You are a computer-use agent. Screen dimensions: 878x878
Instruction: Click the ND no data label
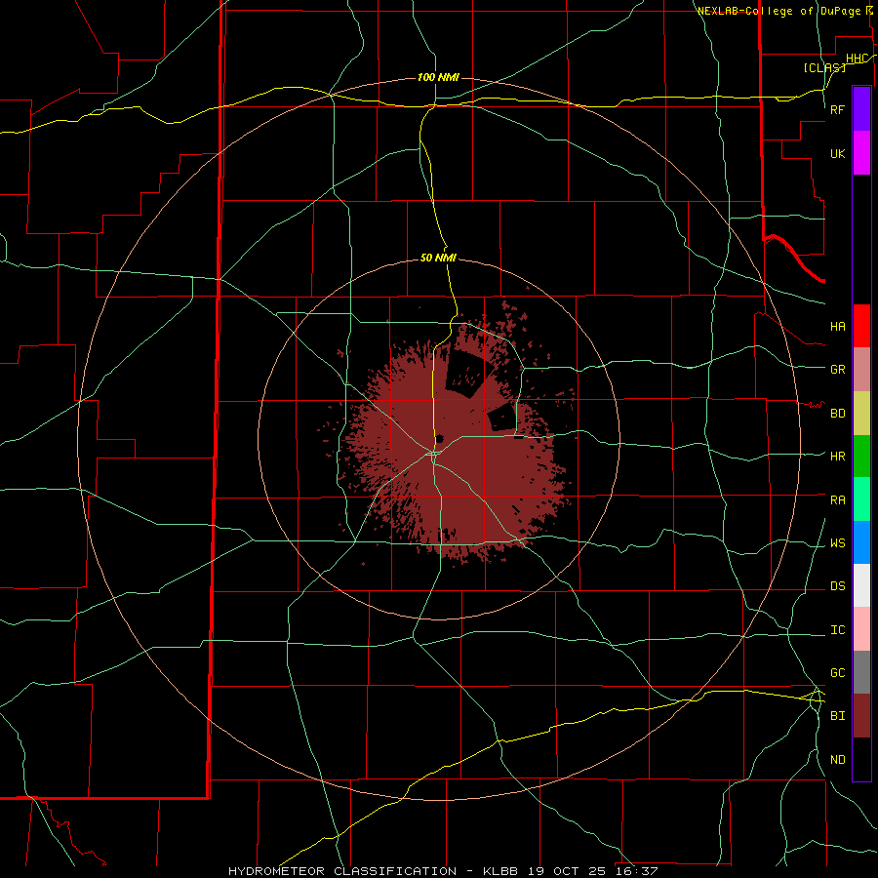[838, 759]
